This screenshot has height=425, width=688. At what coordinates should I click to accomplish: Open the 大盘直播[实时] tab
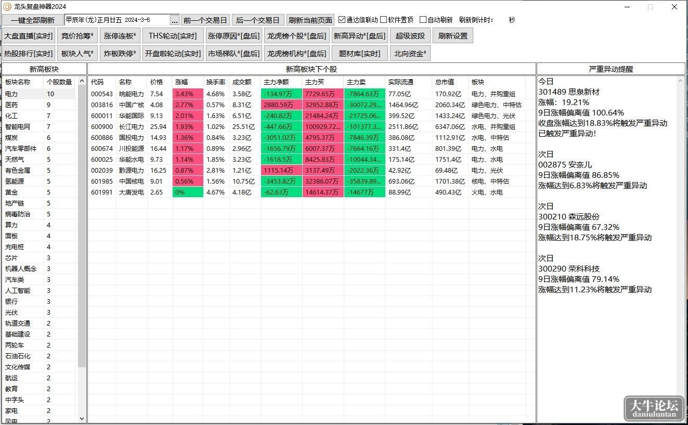point(29,36)
